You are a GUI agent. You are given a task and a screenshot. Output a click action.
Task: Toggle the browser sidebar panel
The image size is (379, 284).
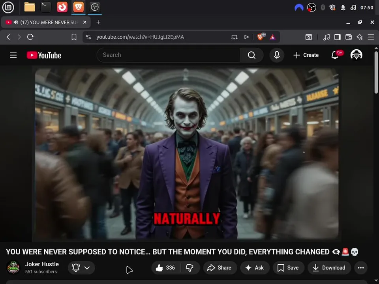338,37
